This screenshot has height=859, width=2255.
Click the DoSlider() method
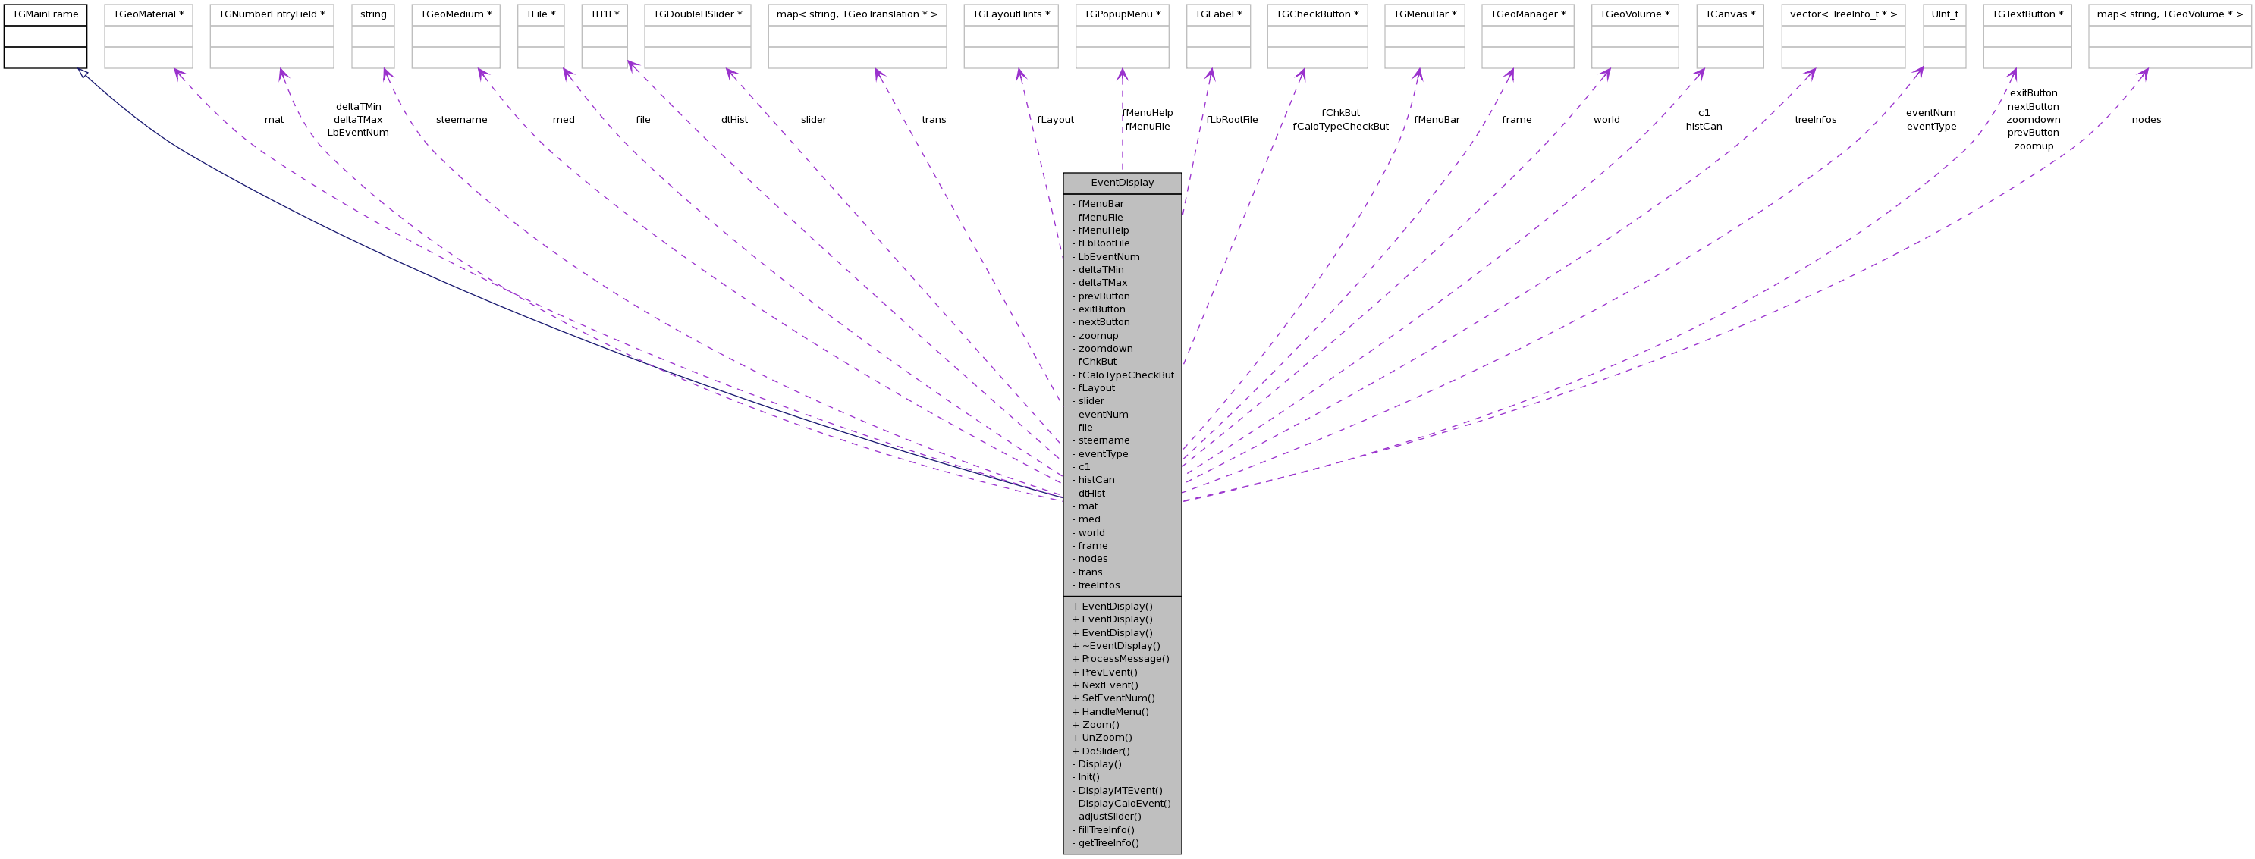pyautogui.click(x=1101, y=751)
